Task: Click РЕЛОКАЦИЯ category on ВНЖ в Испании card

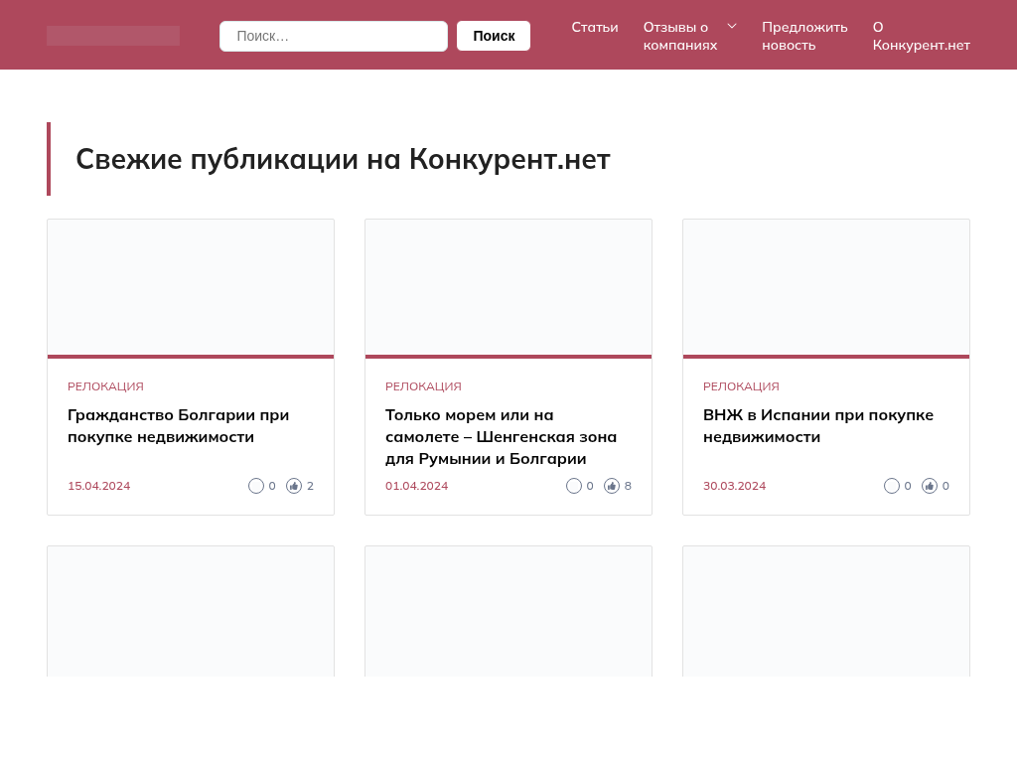Action: (x=741, y=386)
